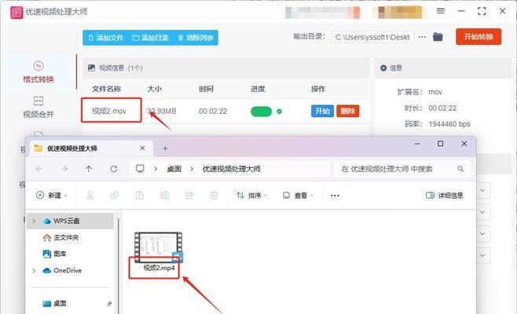Viewport: 517px width, 314px height.
Task: Open the 排序 sort dropdown
Action: point(251,195)
